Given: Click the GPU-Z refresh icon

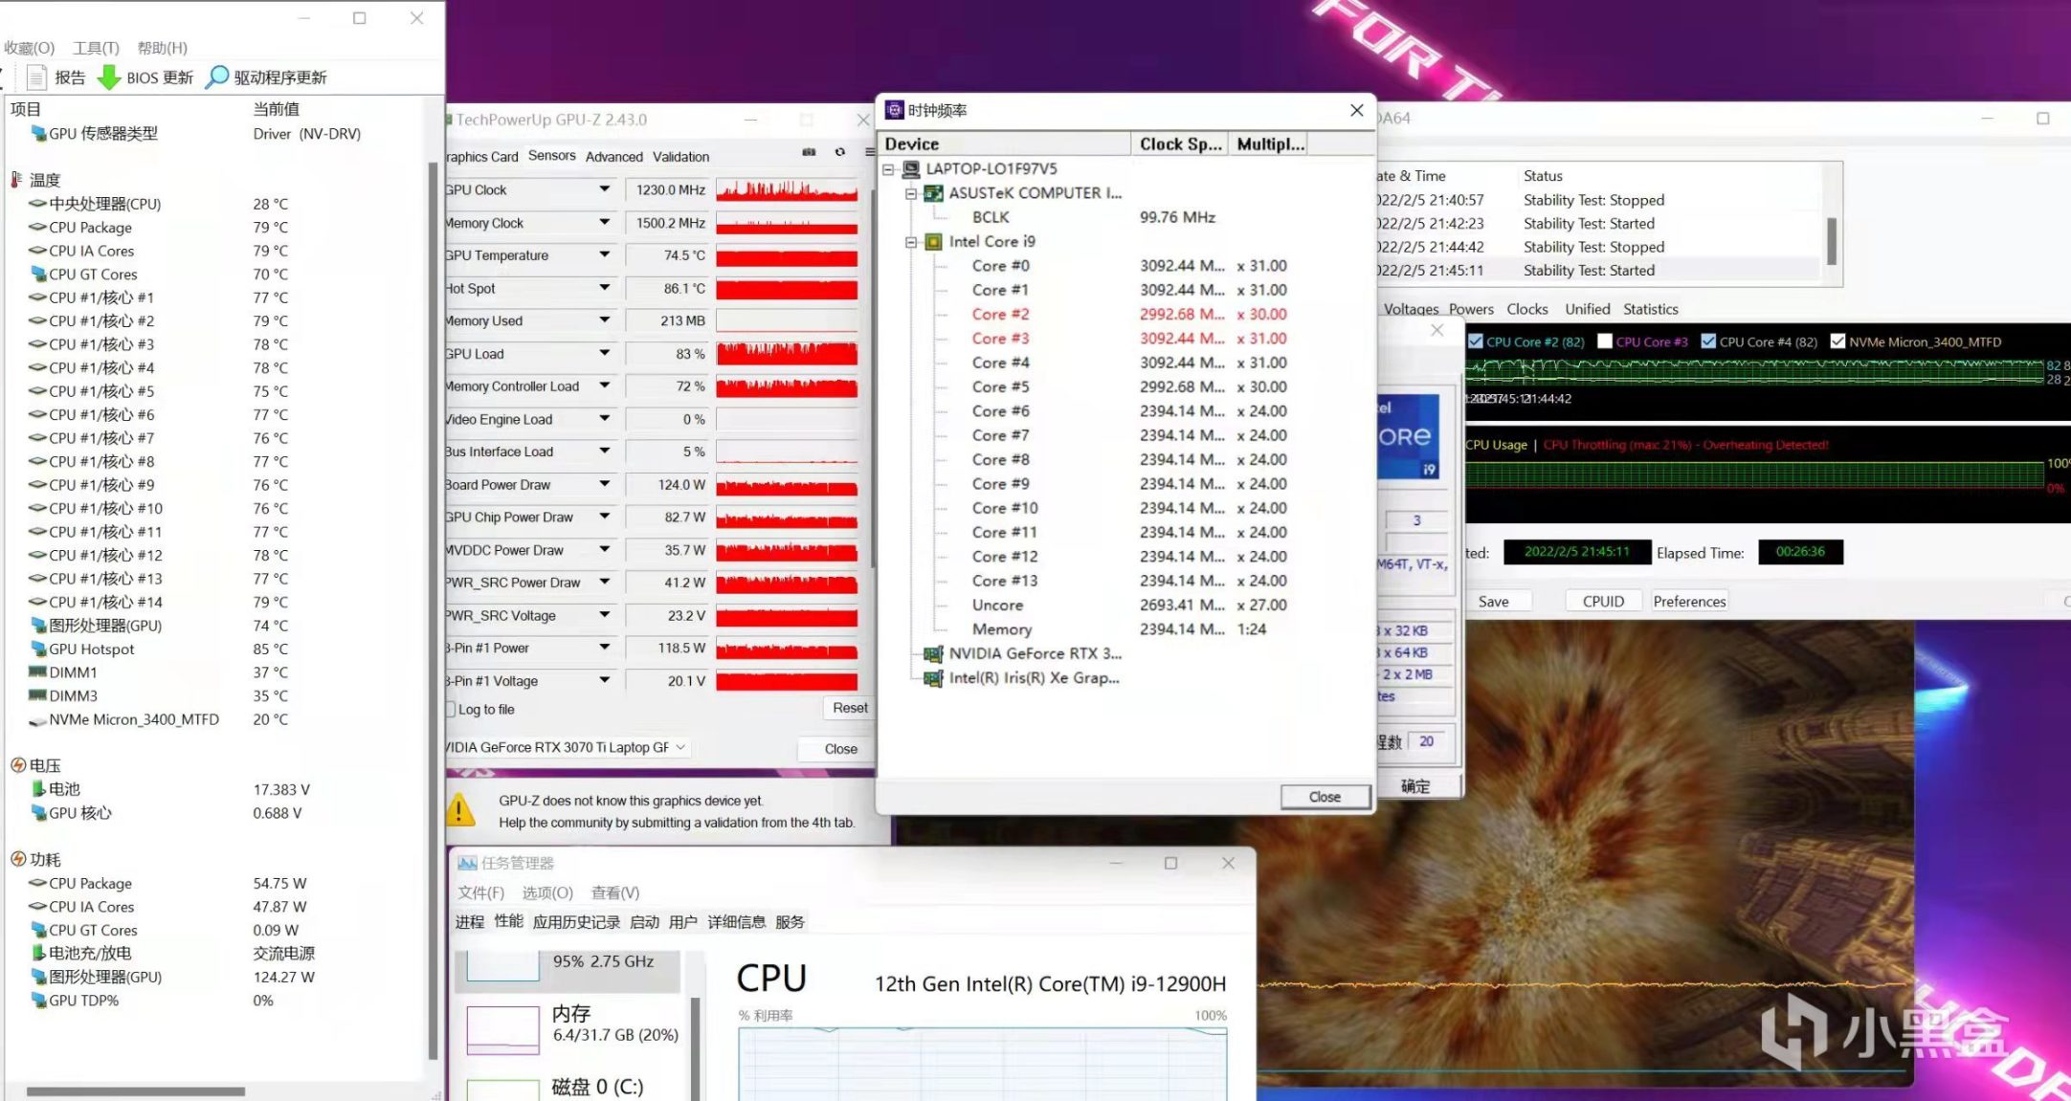Looking at the screenshot, I should pos(840,152).
